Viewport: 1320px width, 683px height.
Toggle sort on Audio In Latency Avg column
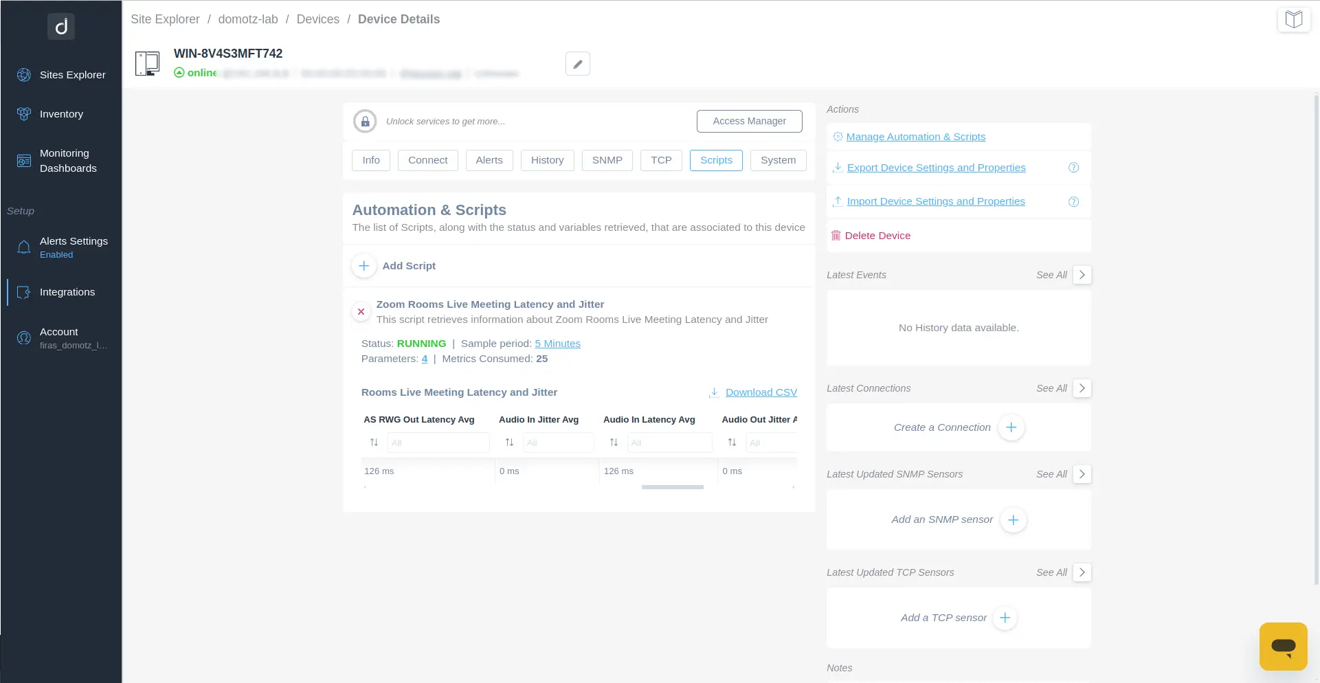[614, 443]
